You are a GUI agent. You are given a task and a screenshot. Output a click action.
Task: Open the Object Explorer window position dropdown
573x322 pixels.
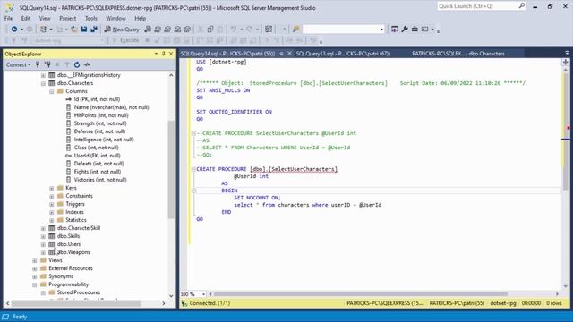point(156,54)
